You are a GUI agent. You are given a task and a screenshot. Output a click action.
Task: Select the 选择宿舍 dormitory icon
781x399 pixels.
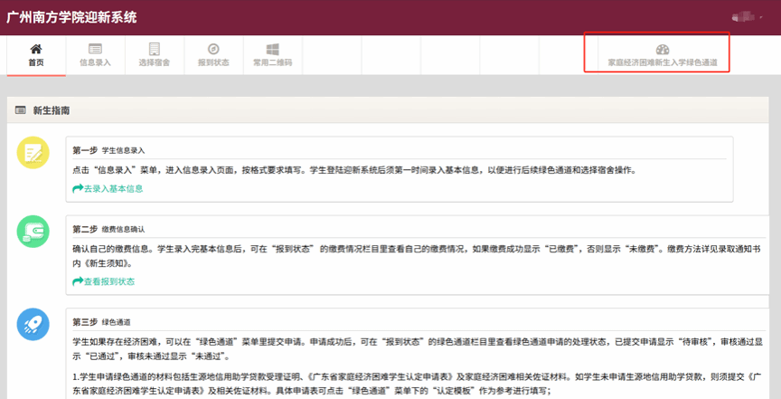[154, 49]
